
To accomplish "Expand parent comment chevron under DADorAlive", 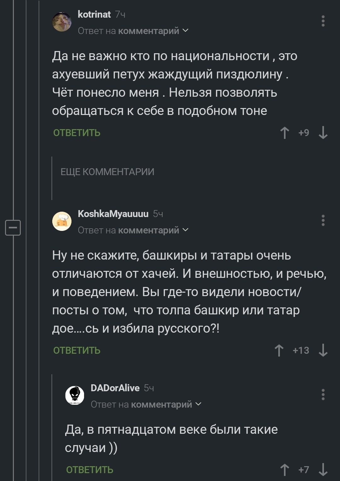I will [x=198, y=404].
